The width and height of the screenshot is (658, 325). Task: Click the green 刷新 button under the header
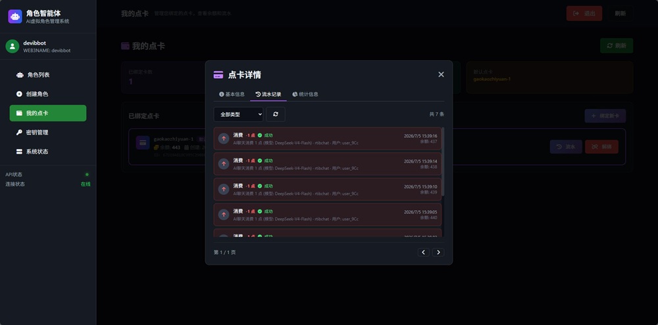(x=617, y=46)
